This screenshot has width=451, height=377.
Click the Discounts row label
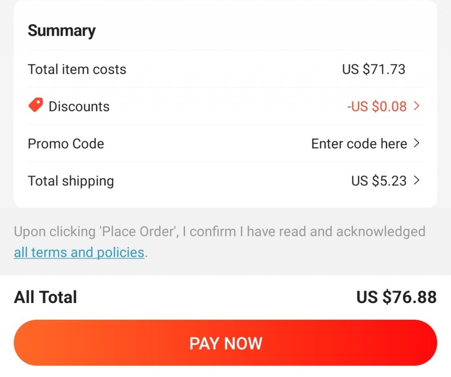79,106
